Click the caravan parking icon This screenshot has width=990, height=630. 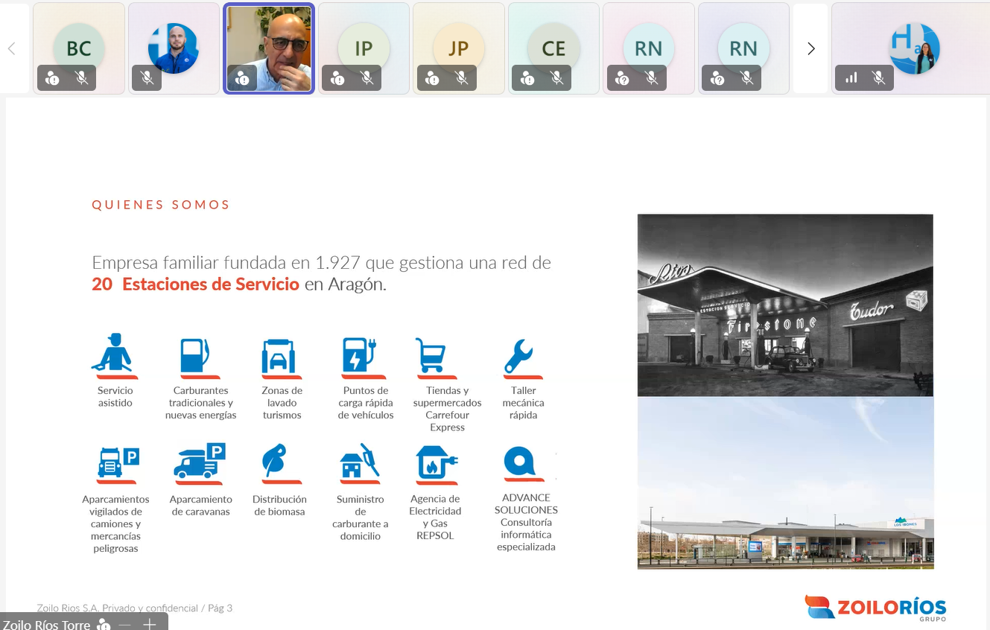pos(200,462)
